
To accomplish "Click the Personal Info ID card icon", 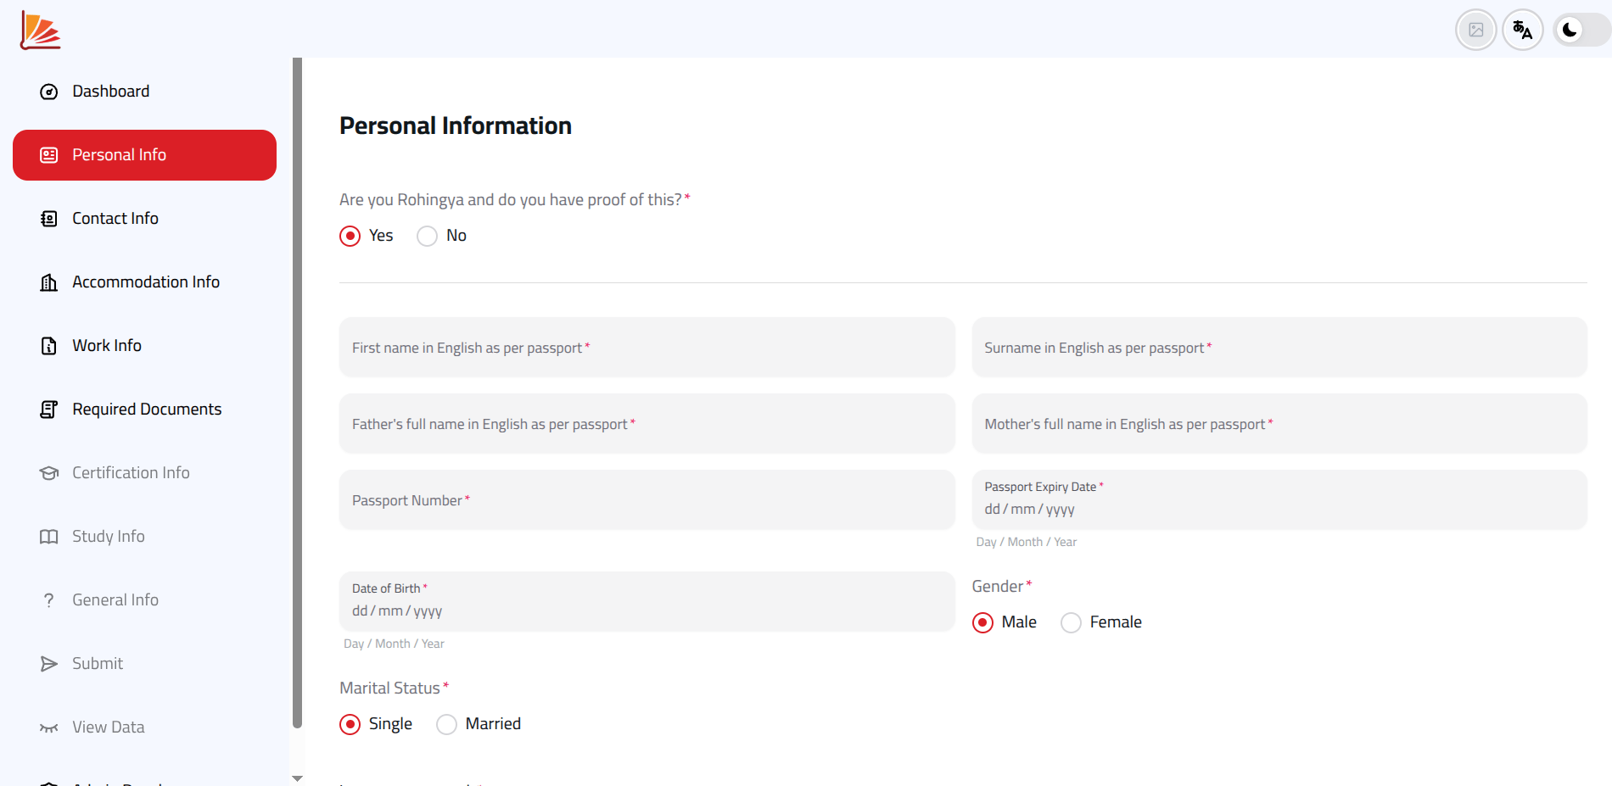I will pyautogui.click(x=49, y=155).
